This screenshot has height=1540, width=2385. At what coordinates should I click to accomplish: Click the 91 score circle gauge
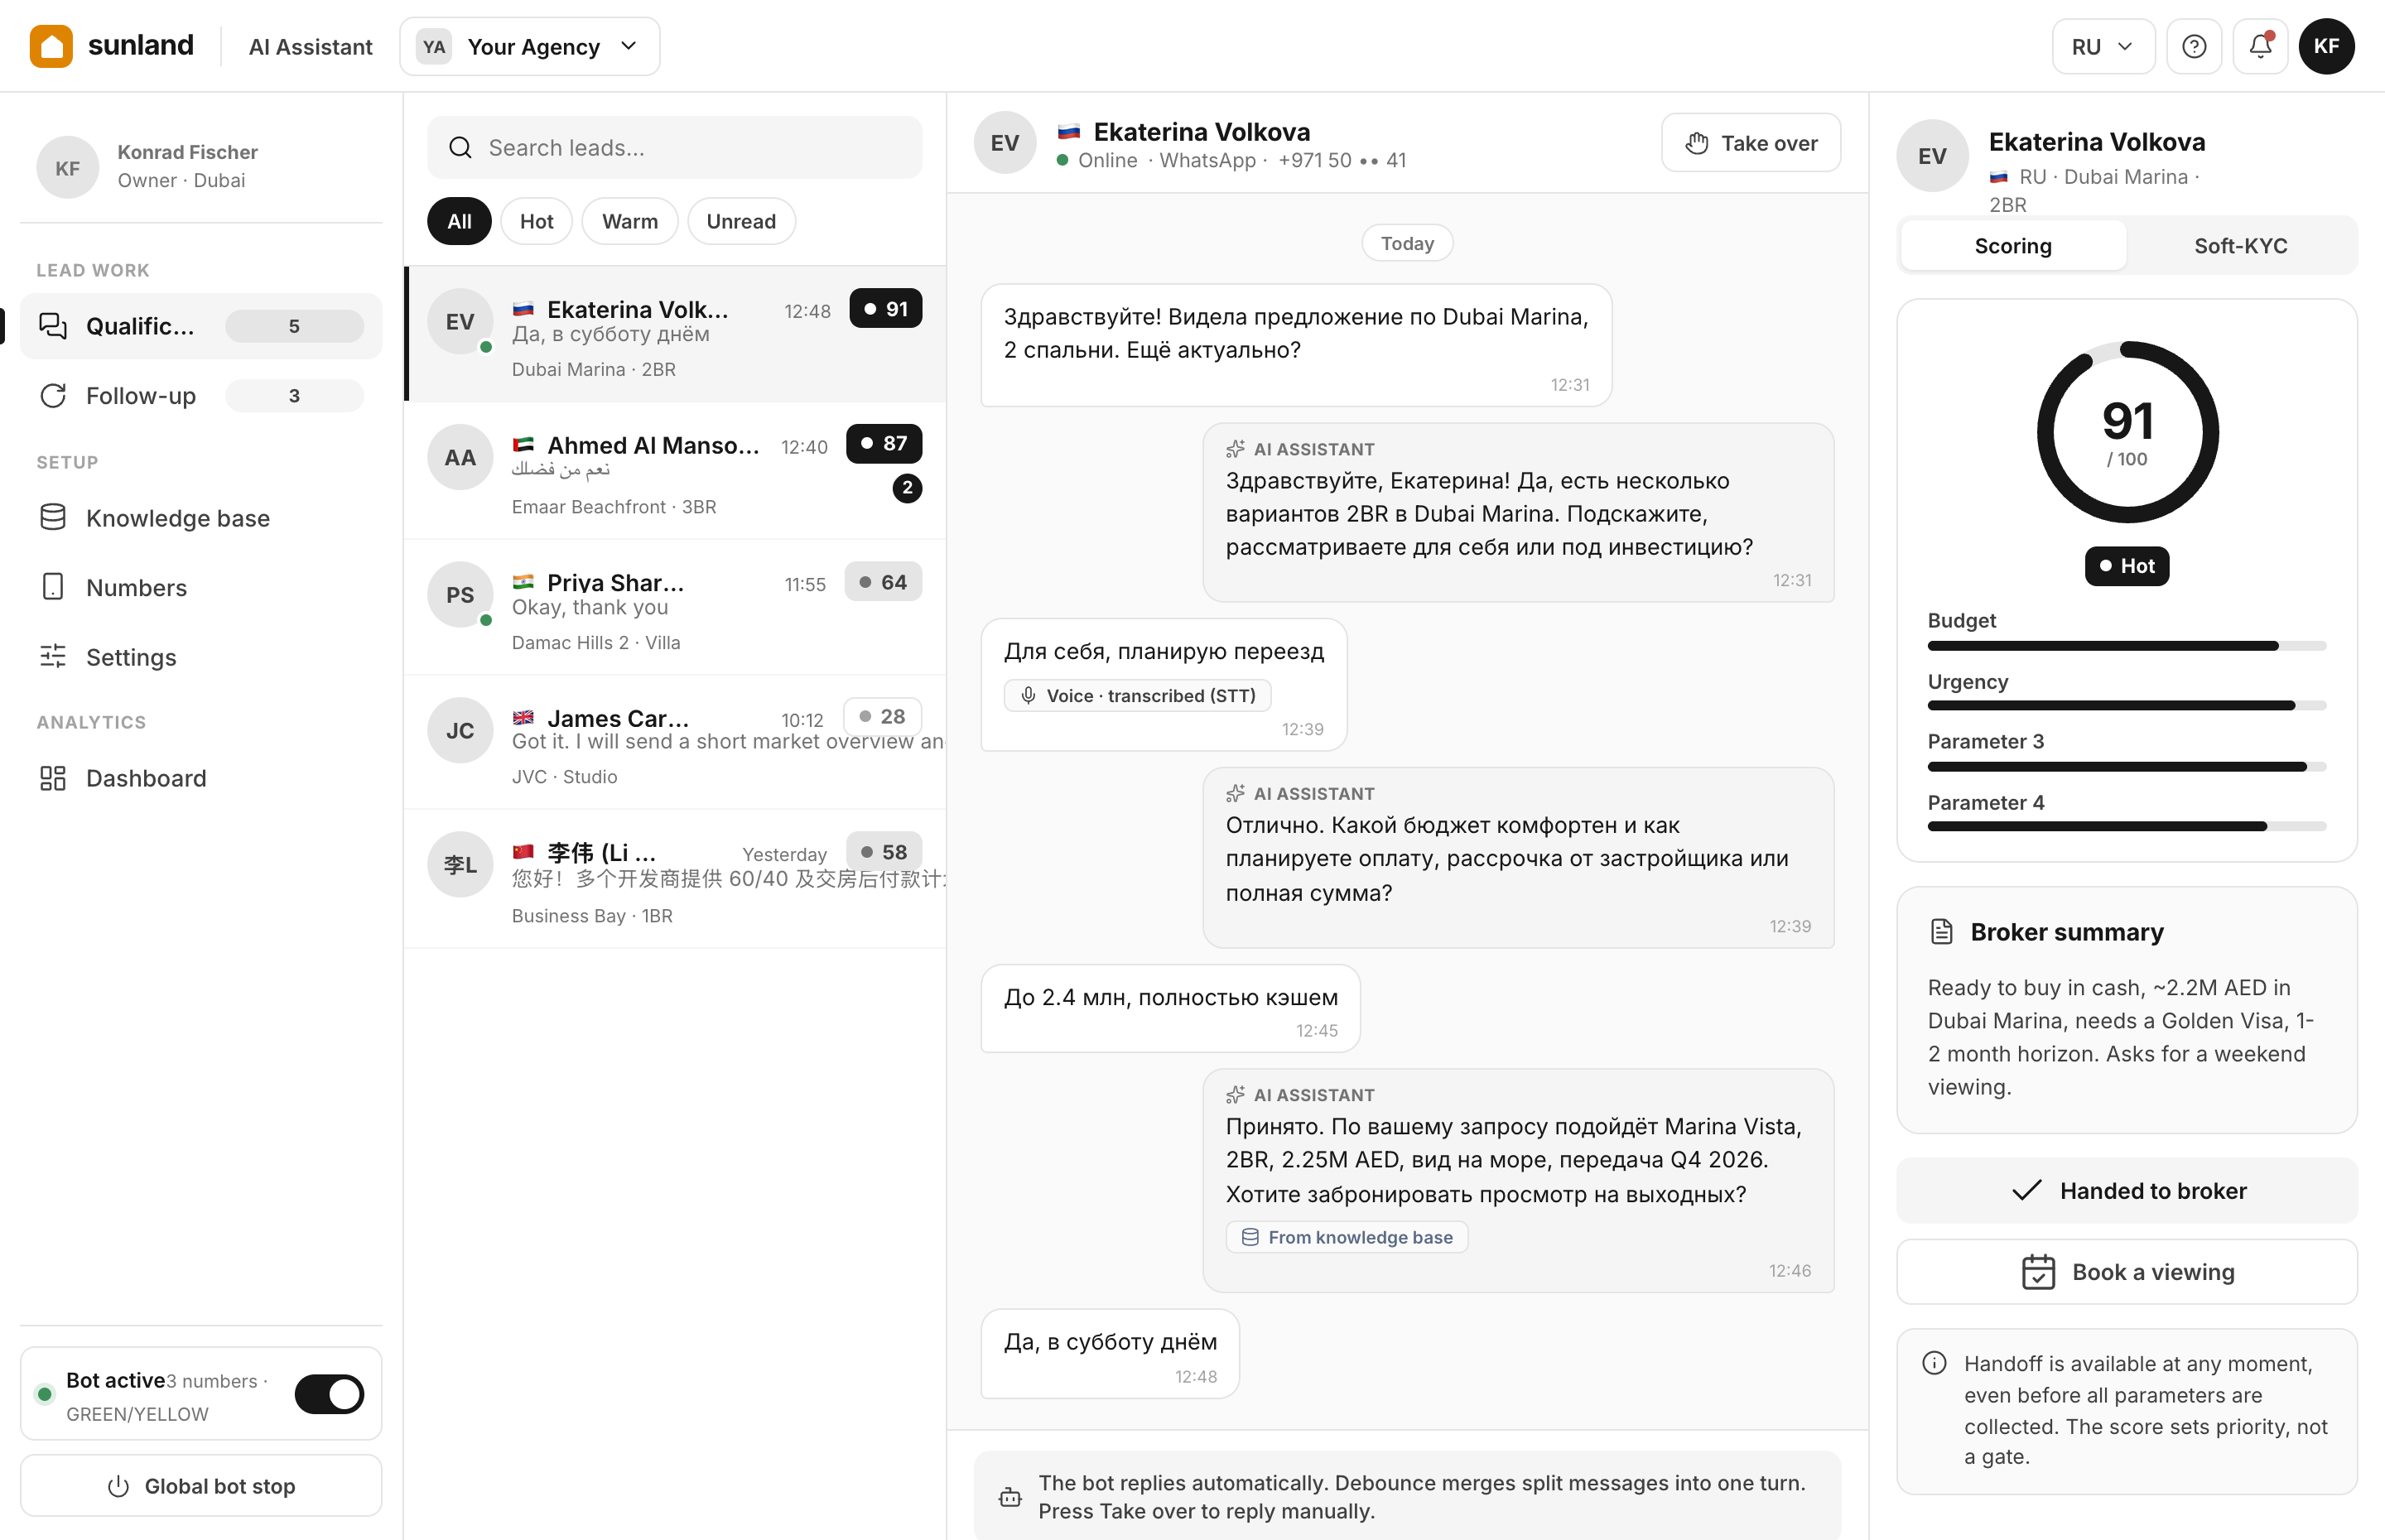[2127, 432]
